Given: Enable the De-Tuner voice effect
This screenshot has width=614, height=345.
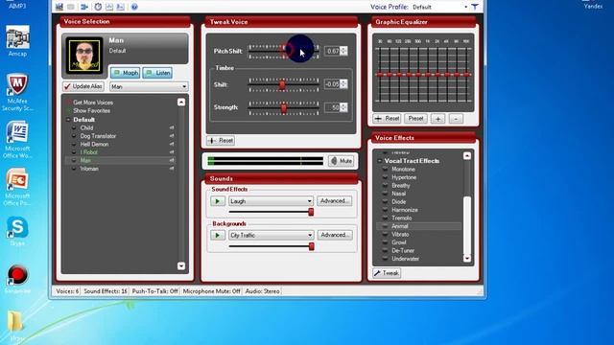Looking at the screenshot, I should coord(403,250).
